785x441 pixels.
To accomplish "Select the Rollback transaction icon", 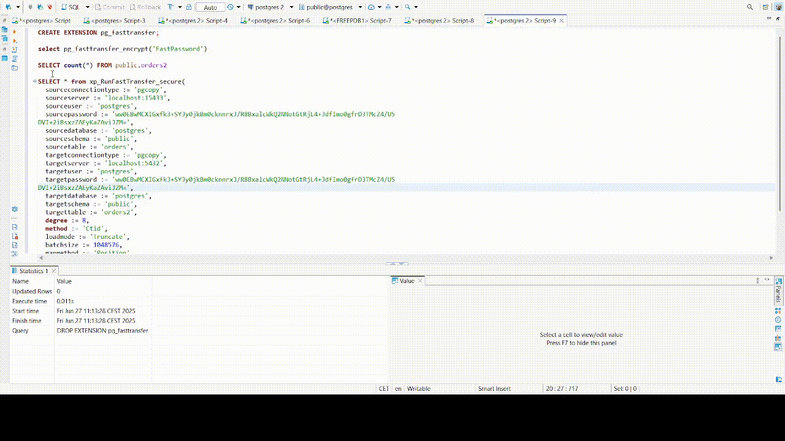I will tap(144, 7).
